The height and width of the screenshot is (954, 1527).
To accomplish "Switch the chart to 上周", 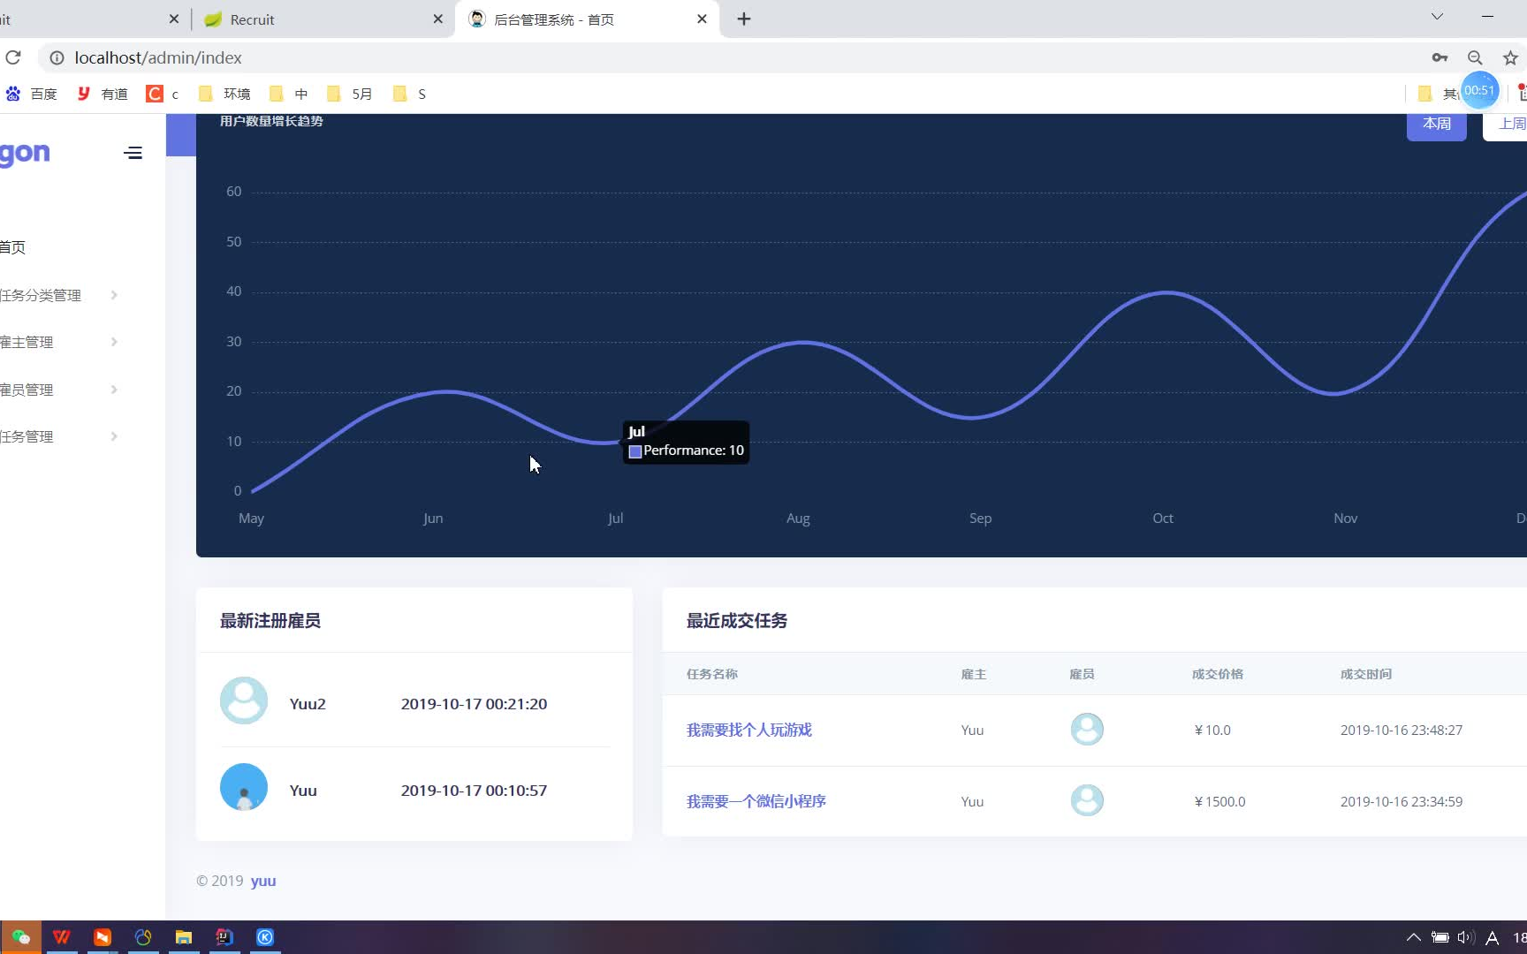I will 1507,124.
